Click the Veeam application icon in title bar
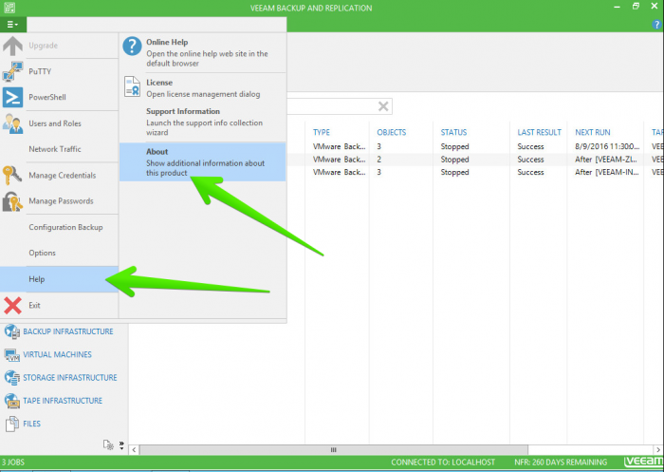This screenshot has height=472, width=664. click(x=9, y=8)
